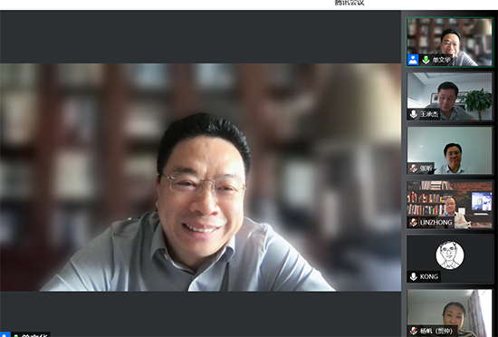
Task: Select the 王承杰 participant video tile
Action: pyautogui.click(x=449, y=97)
